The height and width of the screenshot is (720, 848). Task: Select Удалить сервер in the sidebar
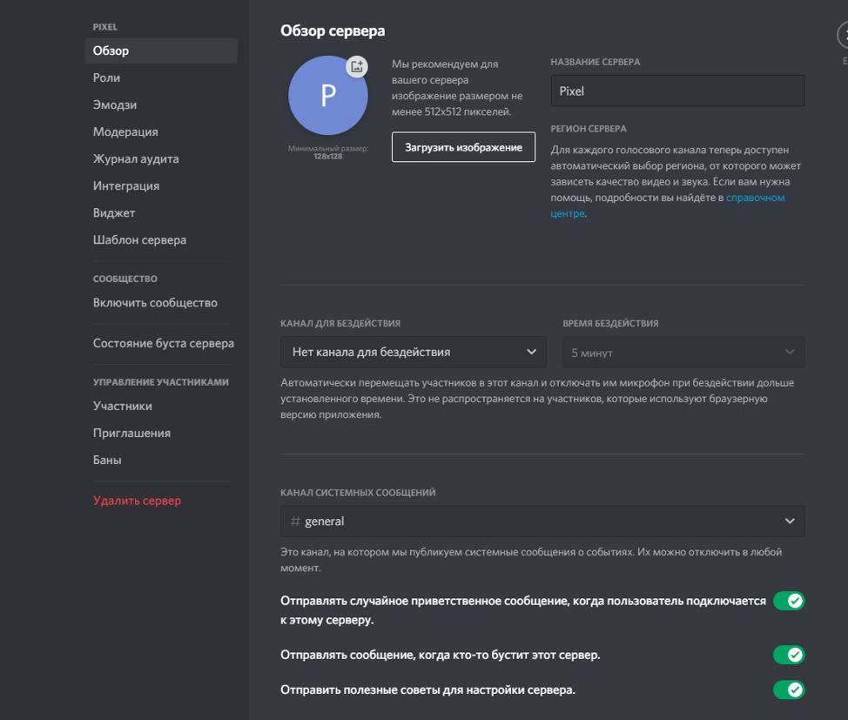(x=137, y=501)
